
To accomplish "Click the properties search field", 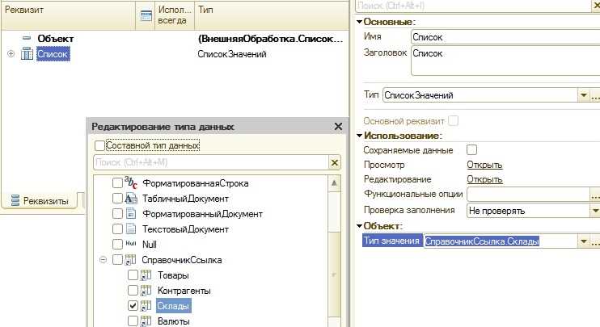I will pos(474,6).
